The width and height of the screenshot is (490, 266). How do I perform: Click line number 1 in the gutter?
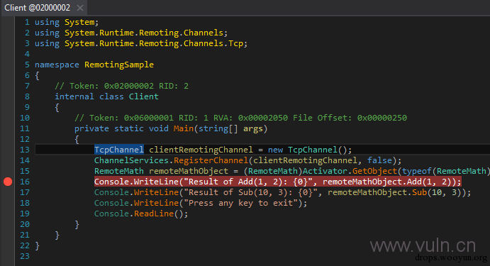(27, 22)
